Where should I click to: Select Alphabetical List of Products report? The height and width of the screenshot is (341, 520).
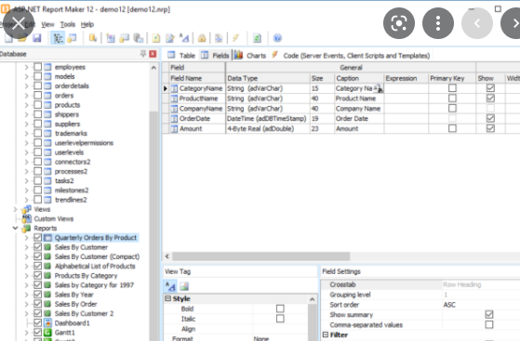[95, 266]
